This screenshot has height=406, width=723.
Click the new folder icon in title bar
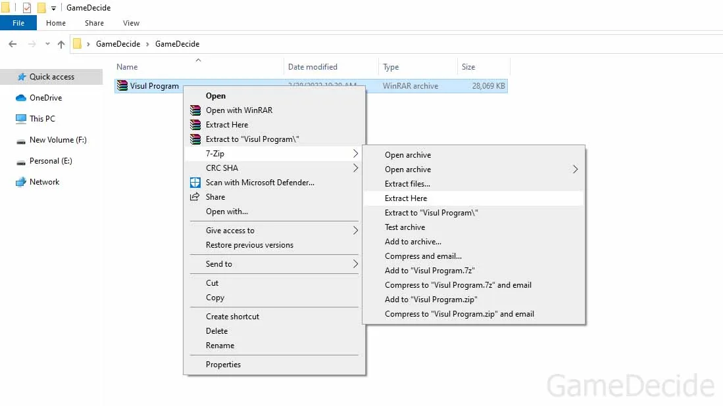click(41, 8)
